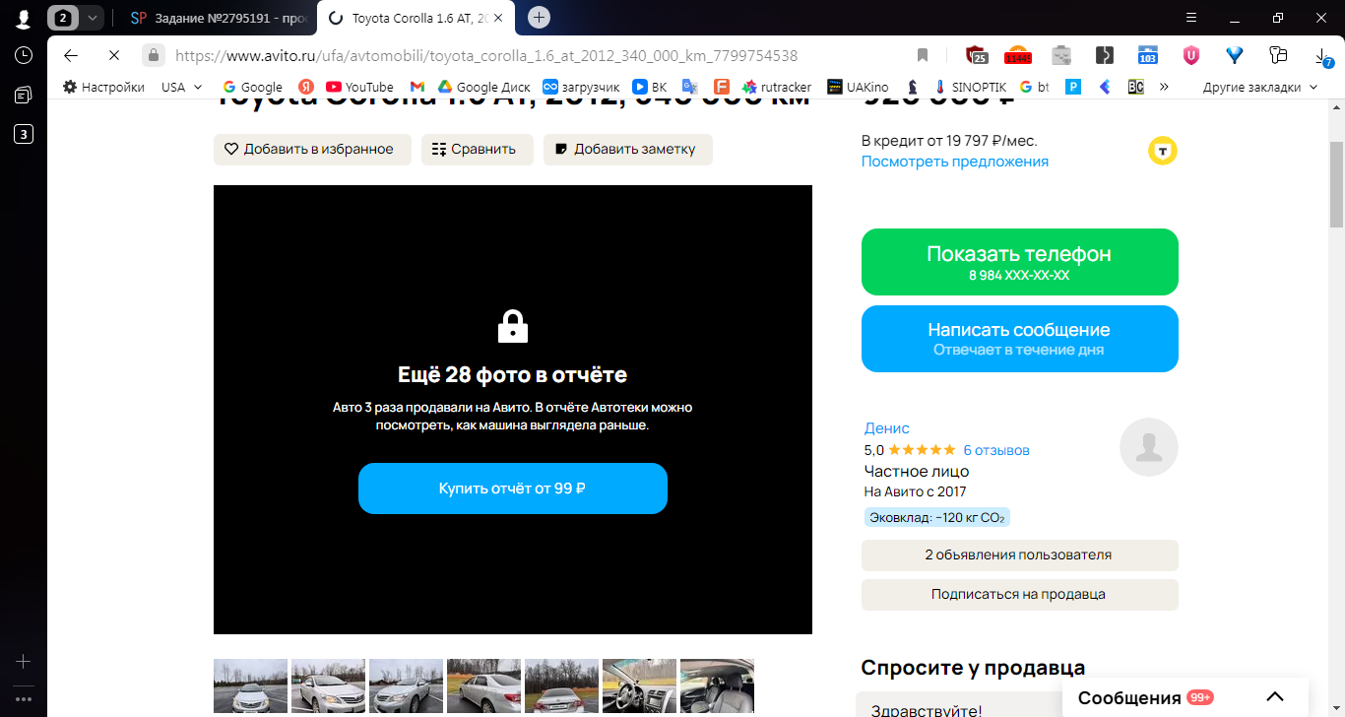This screenshot has width=1345, height=717.
Task: Bookmark this page with the bookmark icon
Action: [x=923, y=55]
